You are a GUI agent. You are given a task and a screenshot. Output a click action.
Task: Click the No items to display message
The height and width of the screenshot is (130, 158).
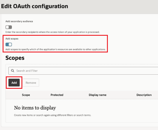(35, 108)
